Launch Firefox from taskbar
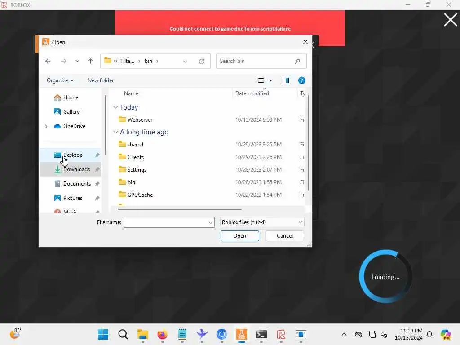The width and height of the screenshot is (460, 345). point(162,334)
